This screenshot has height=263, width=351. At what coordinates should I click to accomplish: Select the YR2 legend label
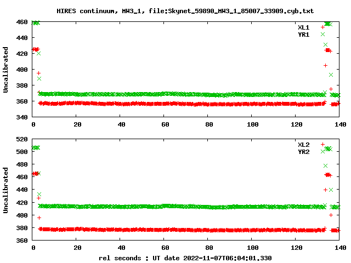(x=303, y=152)
